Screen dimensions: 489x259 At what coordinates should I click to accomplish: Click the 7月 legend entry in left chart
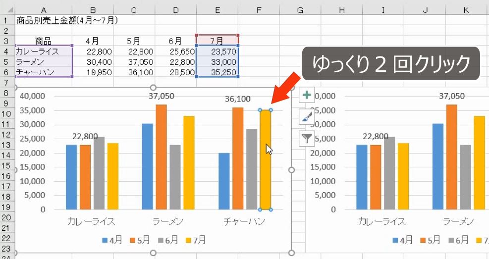196,240
